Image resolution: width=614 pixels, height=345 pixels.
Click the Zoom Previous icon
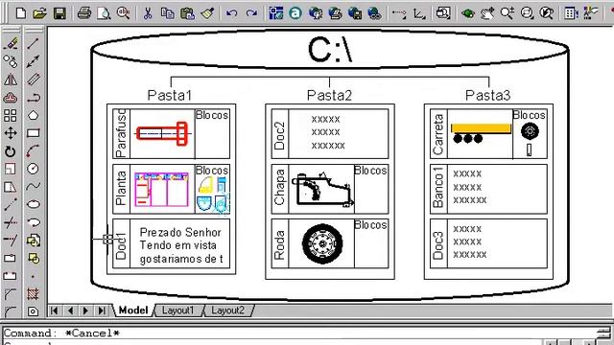[x=547, y=13]
